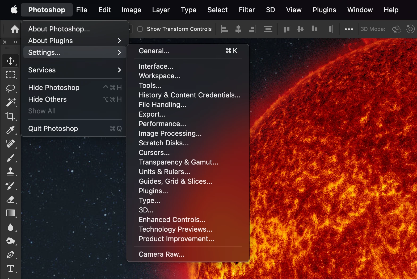Open Performance... settings

(x=188, y=124)
